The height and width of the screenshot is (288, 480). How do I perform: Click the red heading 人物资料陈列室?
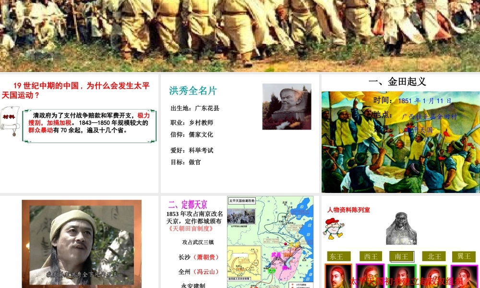tap(348, 210)
